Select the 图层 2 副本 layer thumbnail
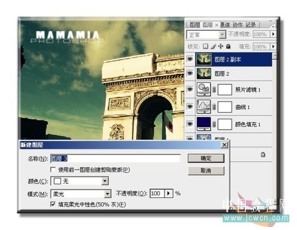Screen dimensions: 297x230 204,59
